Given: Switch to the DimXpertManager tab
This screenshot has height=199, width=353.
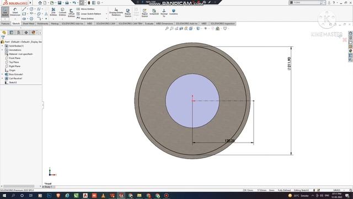Looking at the screenshot, I should tap(26, 33).
